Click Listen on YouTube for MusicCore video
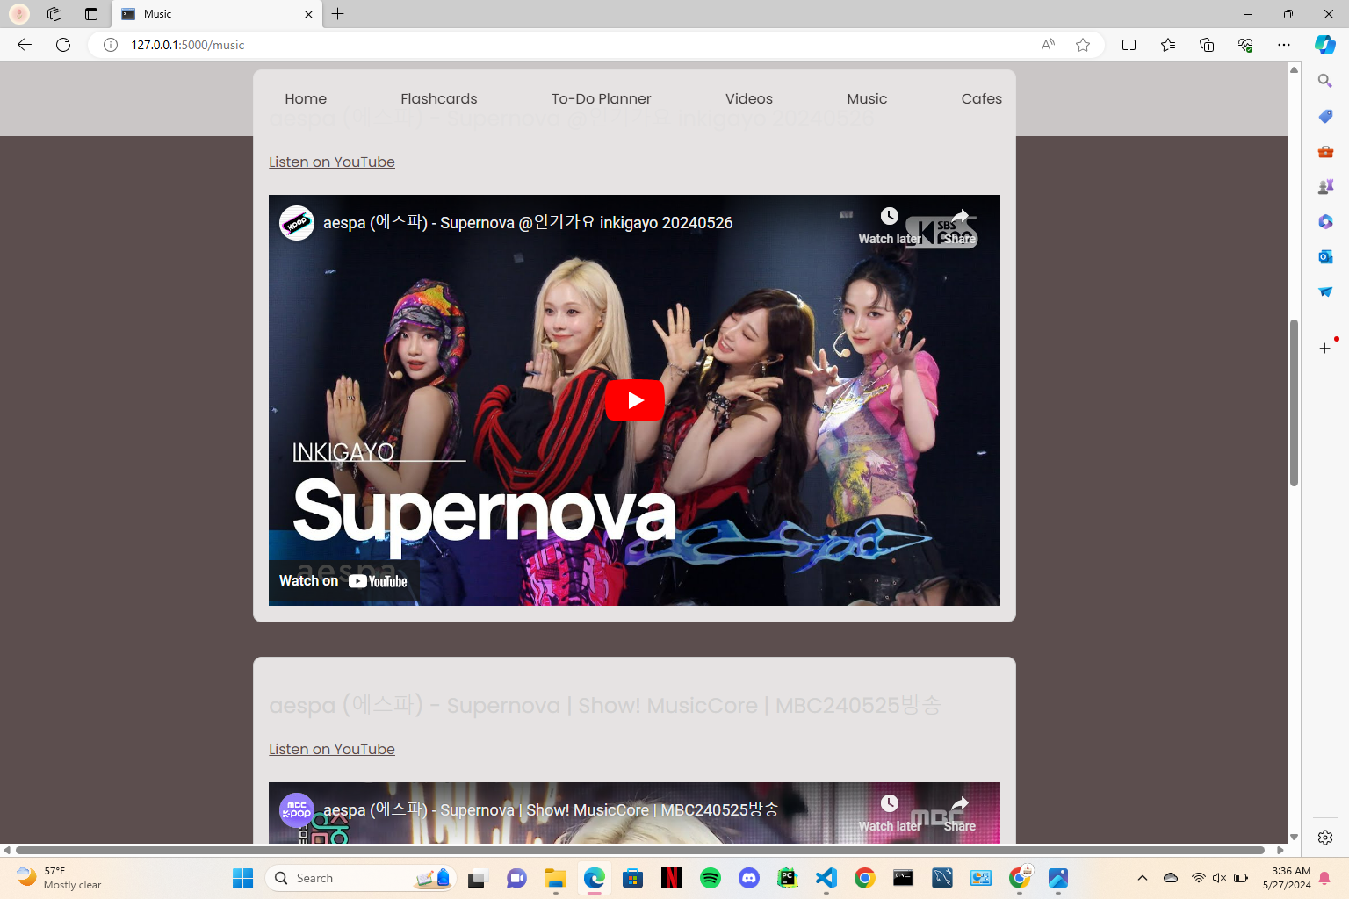The image size is (1349, 899). 332,749
